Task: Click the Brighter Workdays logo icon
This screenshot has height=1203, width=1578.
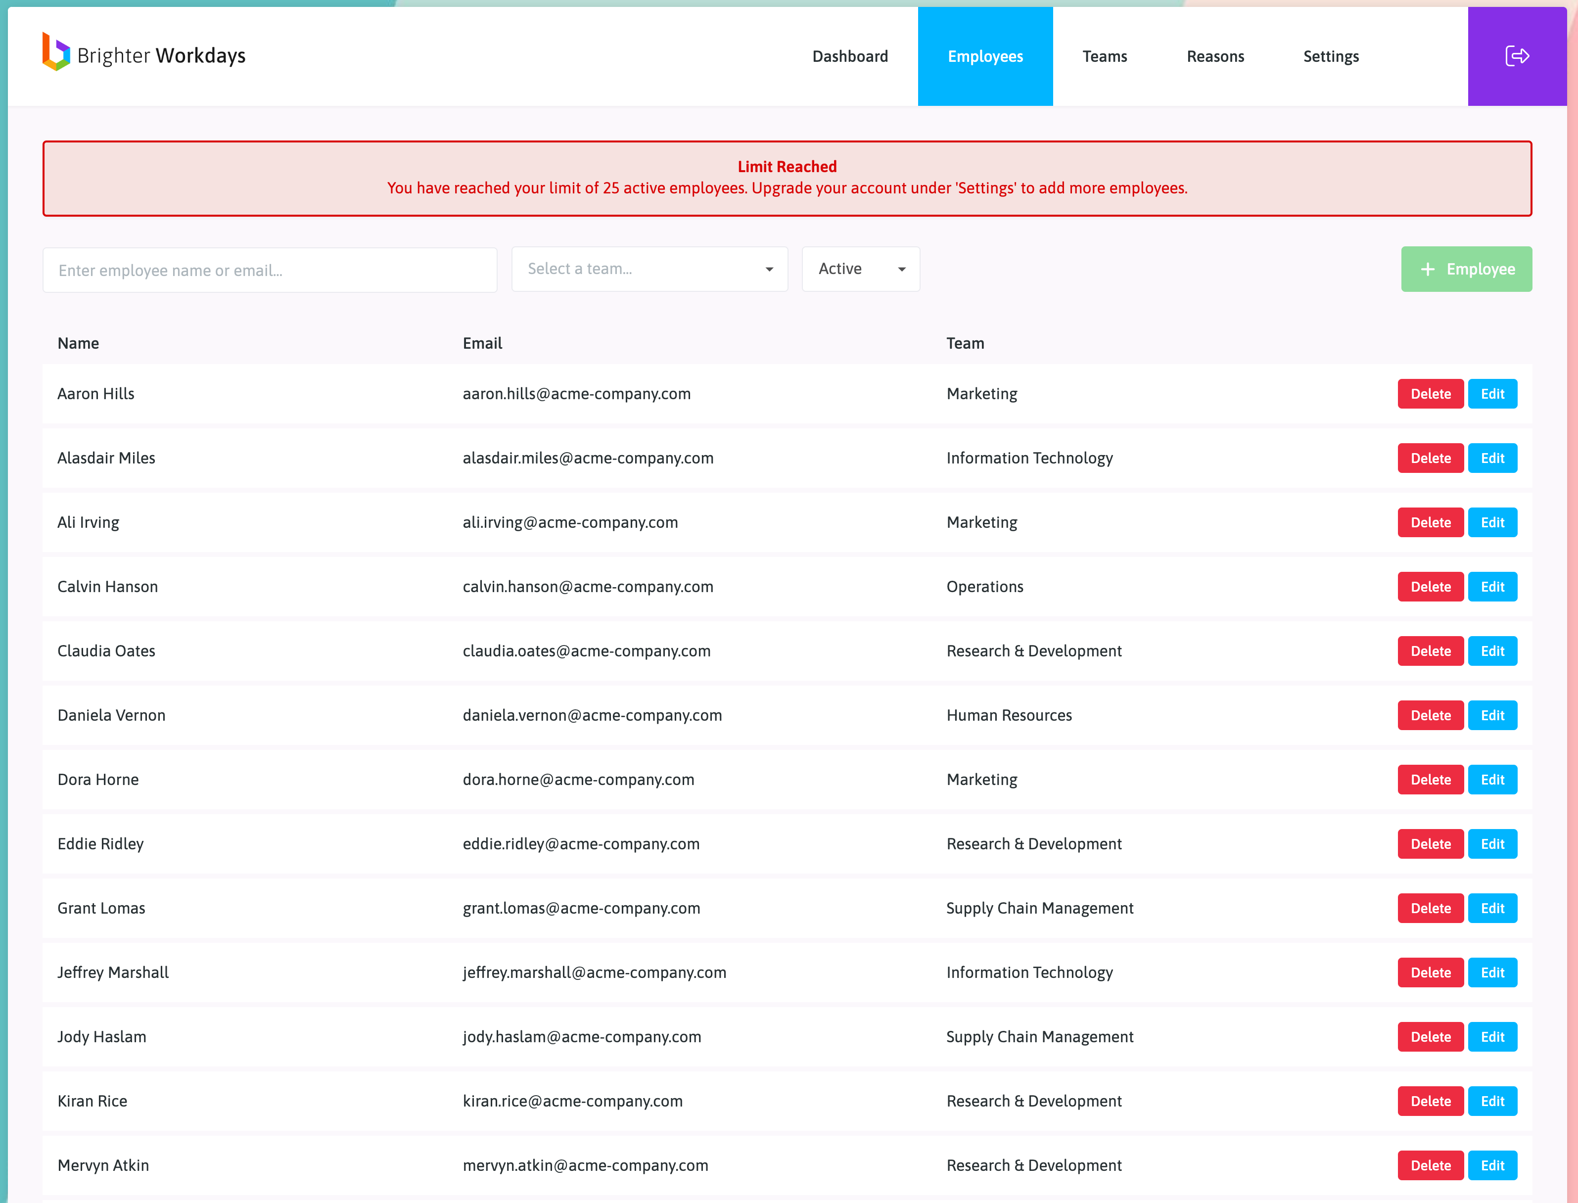Action: click(x=56, y=51)
